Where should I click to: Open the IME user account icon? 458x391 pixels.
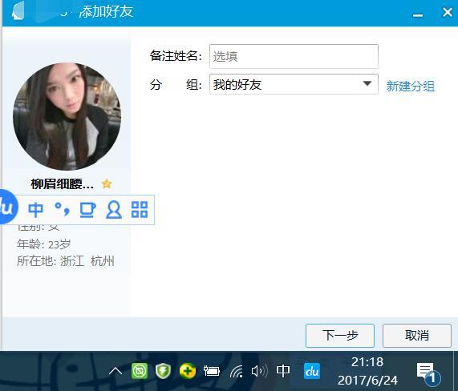point(114,210)
